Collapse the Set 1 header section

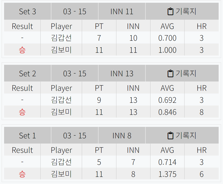point(28,135)
